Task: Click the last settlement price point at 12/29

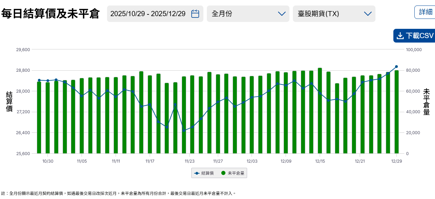Action: point(396,67)
